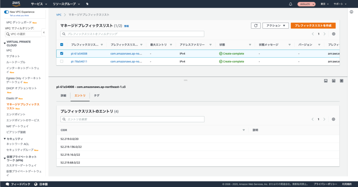
Task: Click the prefix list filter search field
Action: click(132, 34)
